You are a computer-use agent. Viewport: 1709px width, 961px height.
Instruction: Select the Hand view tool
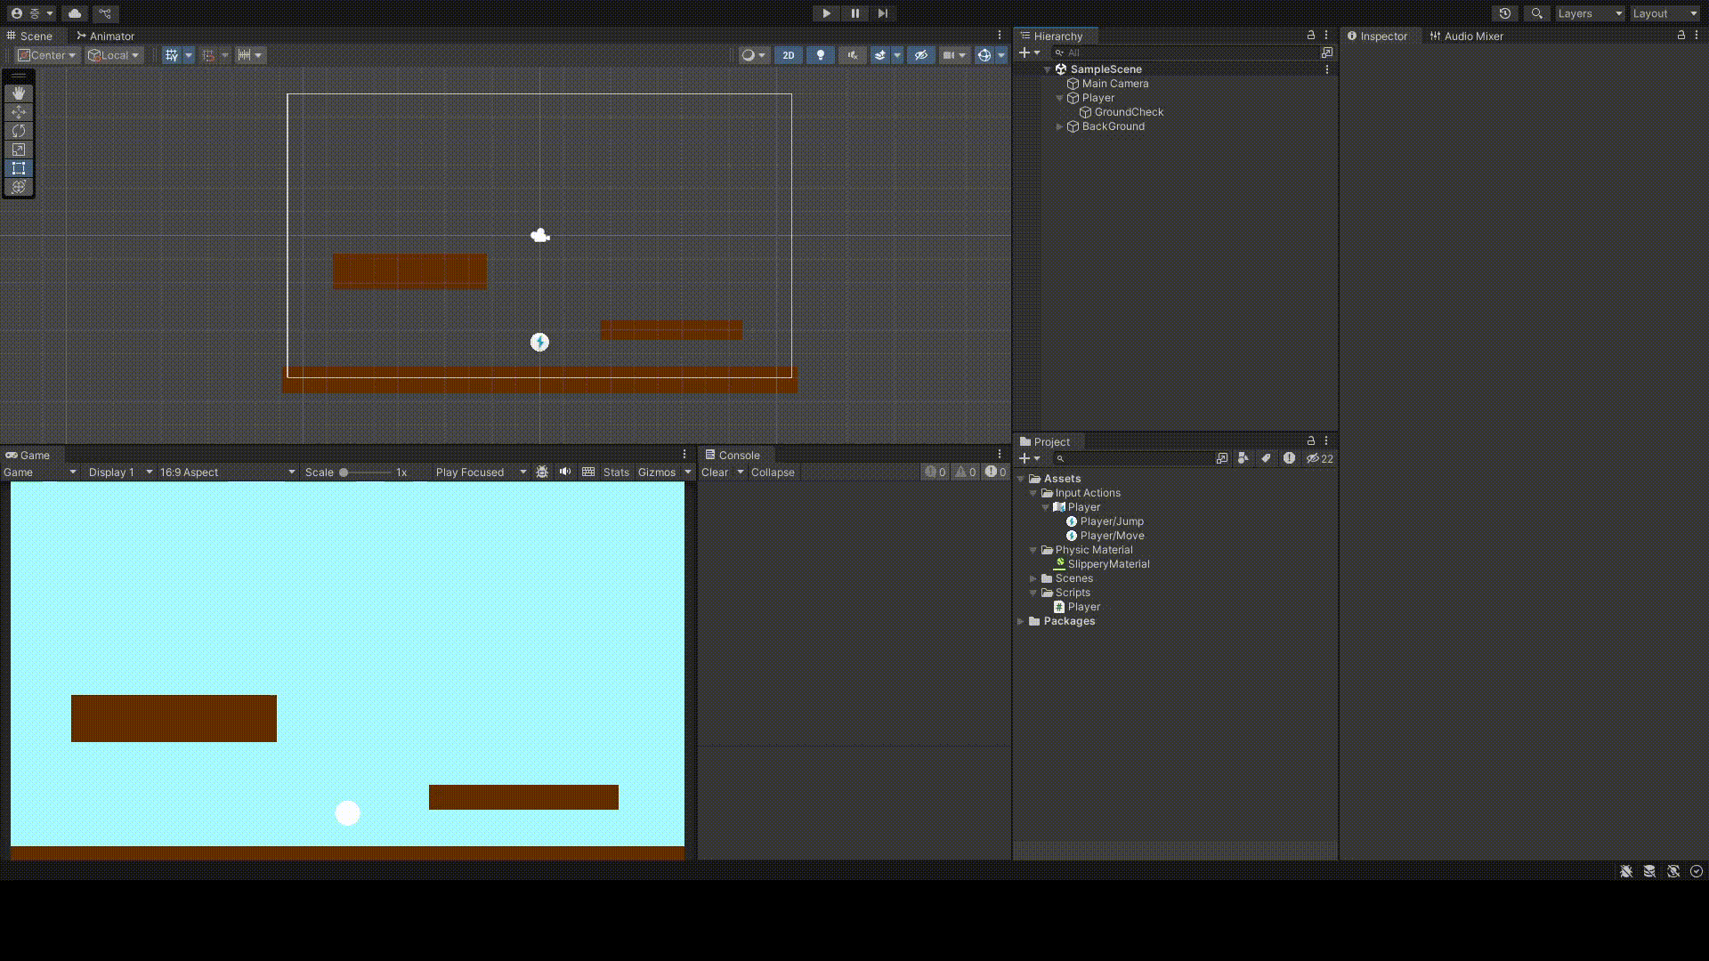[19, 93]
